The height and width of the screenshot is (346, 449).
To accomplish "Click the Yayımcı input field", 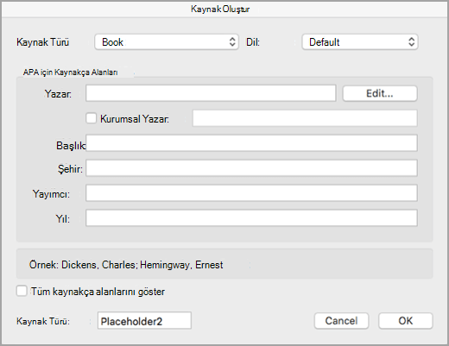I will coord(251,193).
